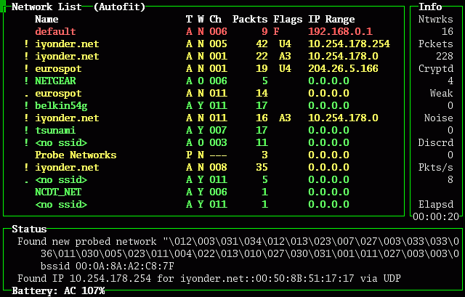Click the 'Noise' label

pos(439,118)
